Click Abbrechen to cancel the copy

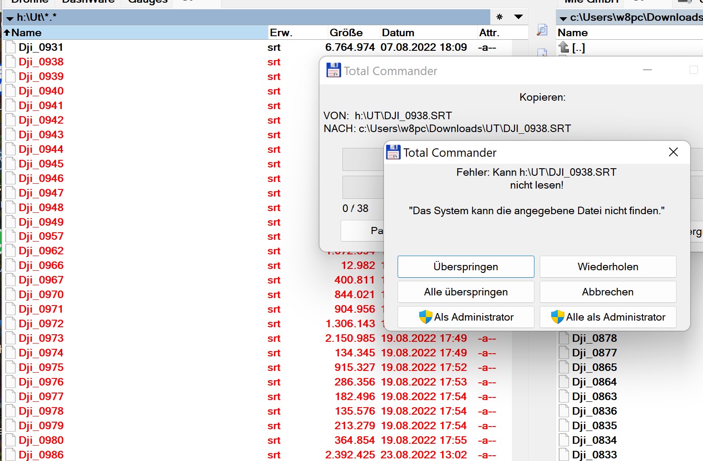click(608, 292)
